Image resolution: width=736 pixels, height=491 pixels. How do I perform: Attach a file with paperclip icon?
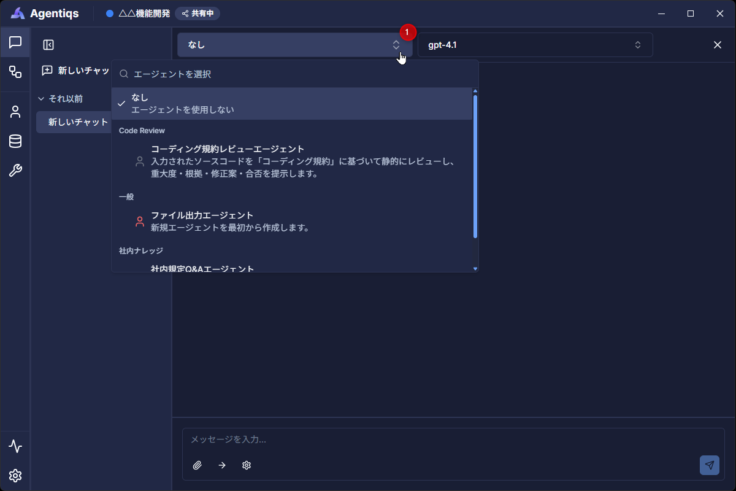197,465
